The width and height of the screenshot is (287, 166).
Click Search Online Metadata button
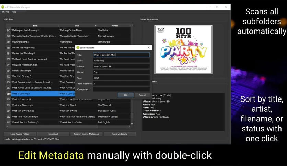(x=87, y=134)
